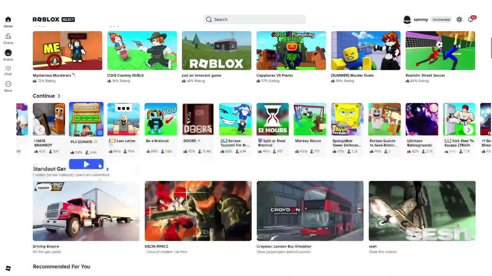
Task: Play PLS DONATE with the blue play button
Action: coord(86,164)
